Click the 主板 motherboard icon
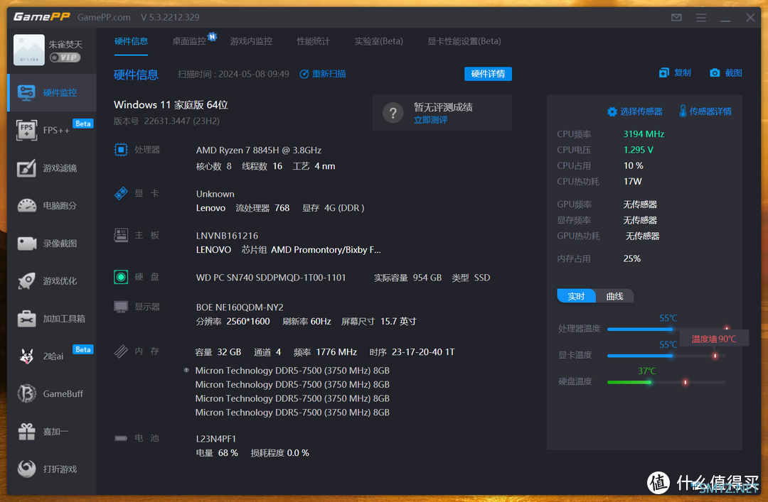Viewport: 768px width, 502px height. [121, 235]
